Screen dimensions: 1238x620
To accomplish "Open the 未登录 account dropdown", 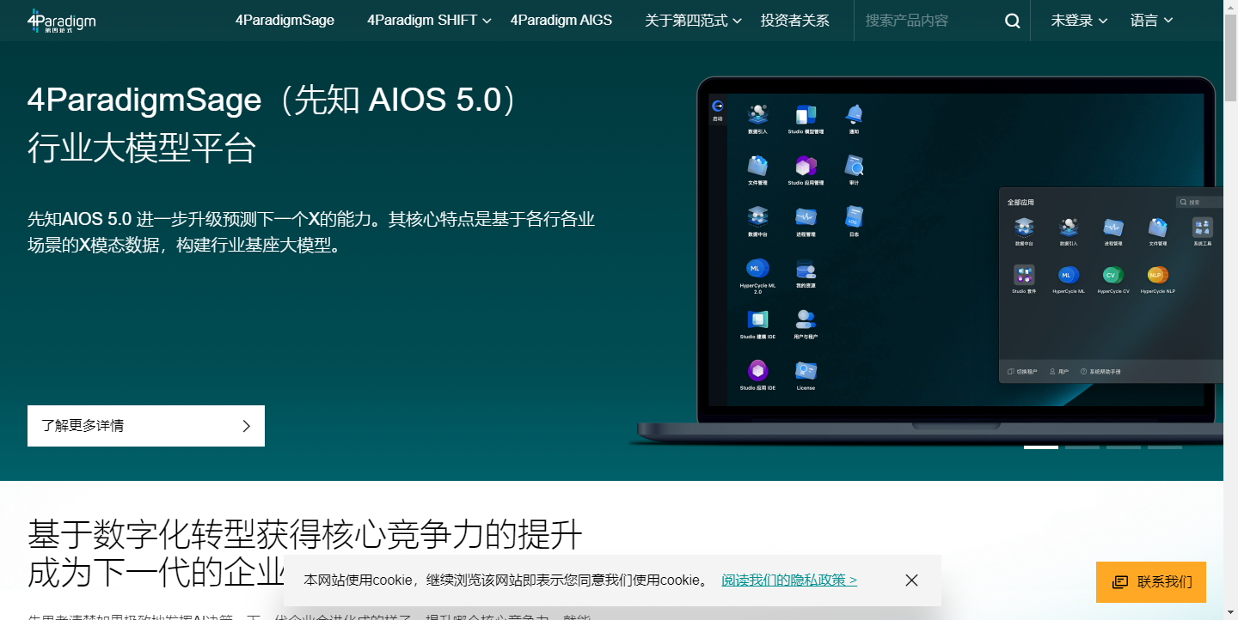I will [x=1079, y=21].
